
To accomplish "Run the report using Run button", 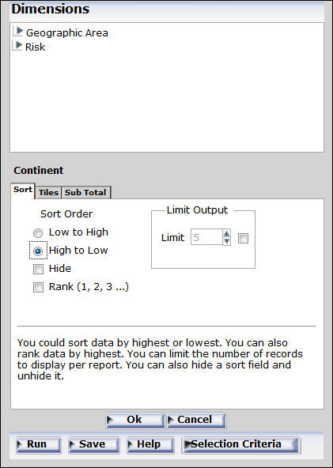I will click(39, 445).
